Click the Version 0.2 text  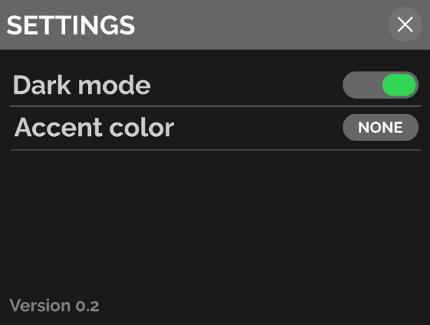pyautogui.click(x=54, y=306)
